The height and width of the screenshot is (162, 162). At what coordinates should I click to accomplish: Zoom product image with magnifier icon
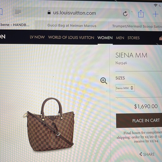tap(104, 81)
